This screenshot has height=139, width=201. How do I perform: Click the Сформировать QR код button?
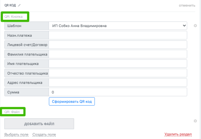[72, 102]
